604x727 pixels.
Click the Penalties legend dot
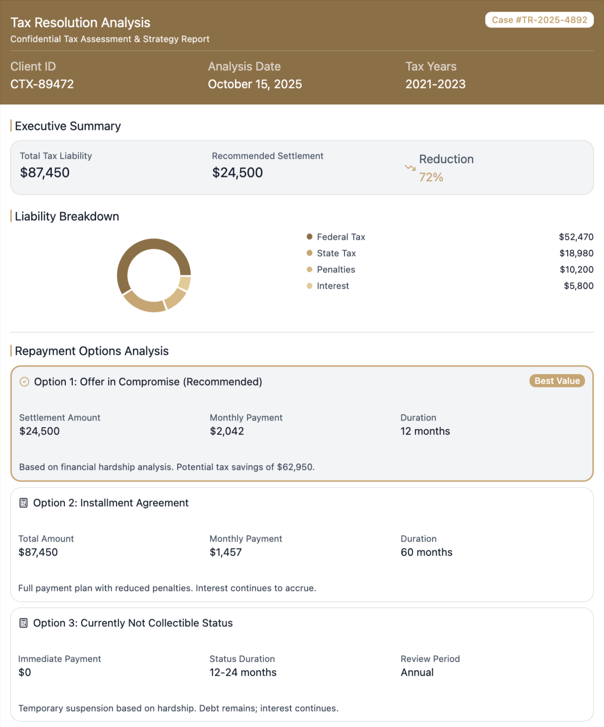click(x=309, y=269)
